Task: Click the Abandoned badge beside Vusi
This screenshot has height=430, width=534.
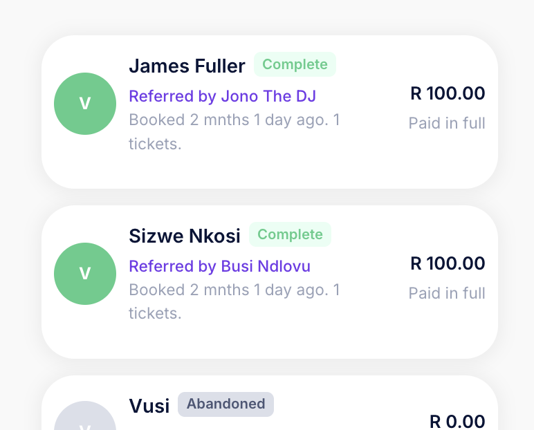Action: pos(225,404)
